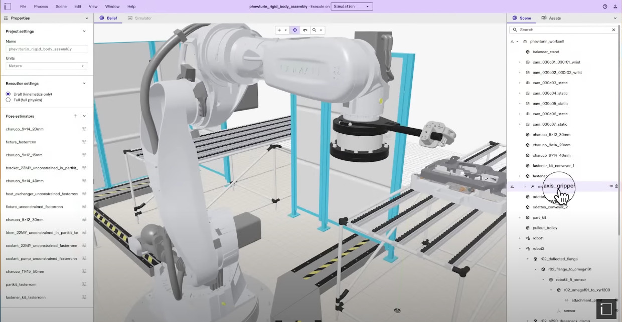Activate the move gizmo tool in viewport toolbar
Image resolution: width=622 pixels, height=322 pixels.
coord(295,30)
